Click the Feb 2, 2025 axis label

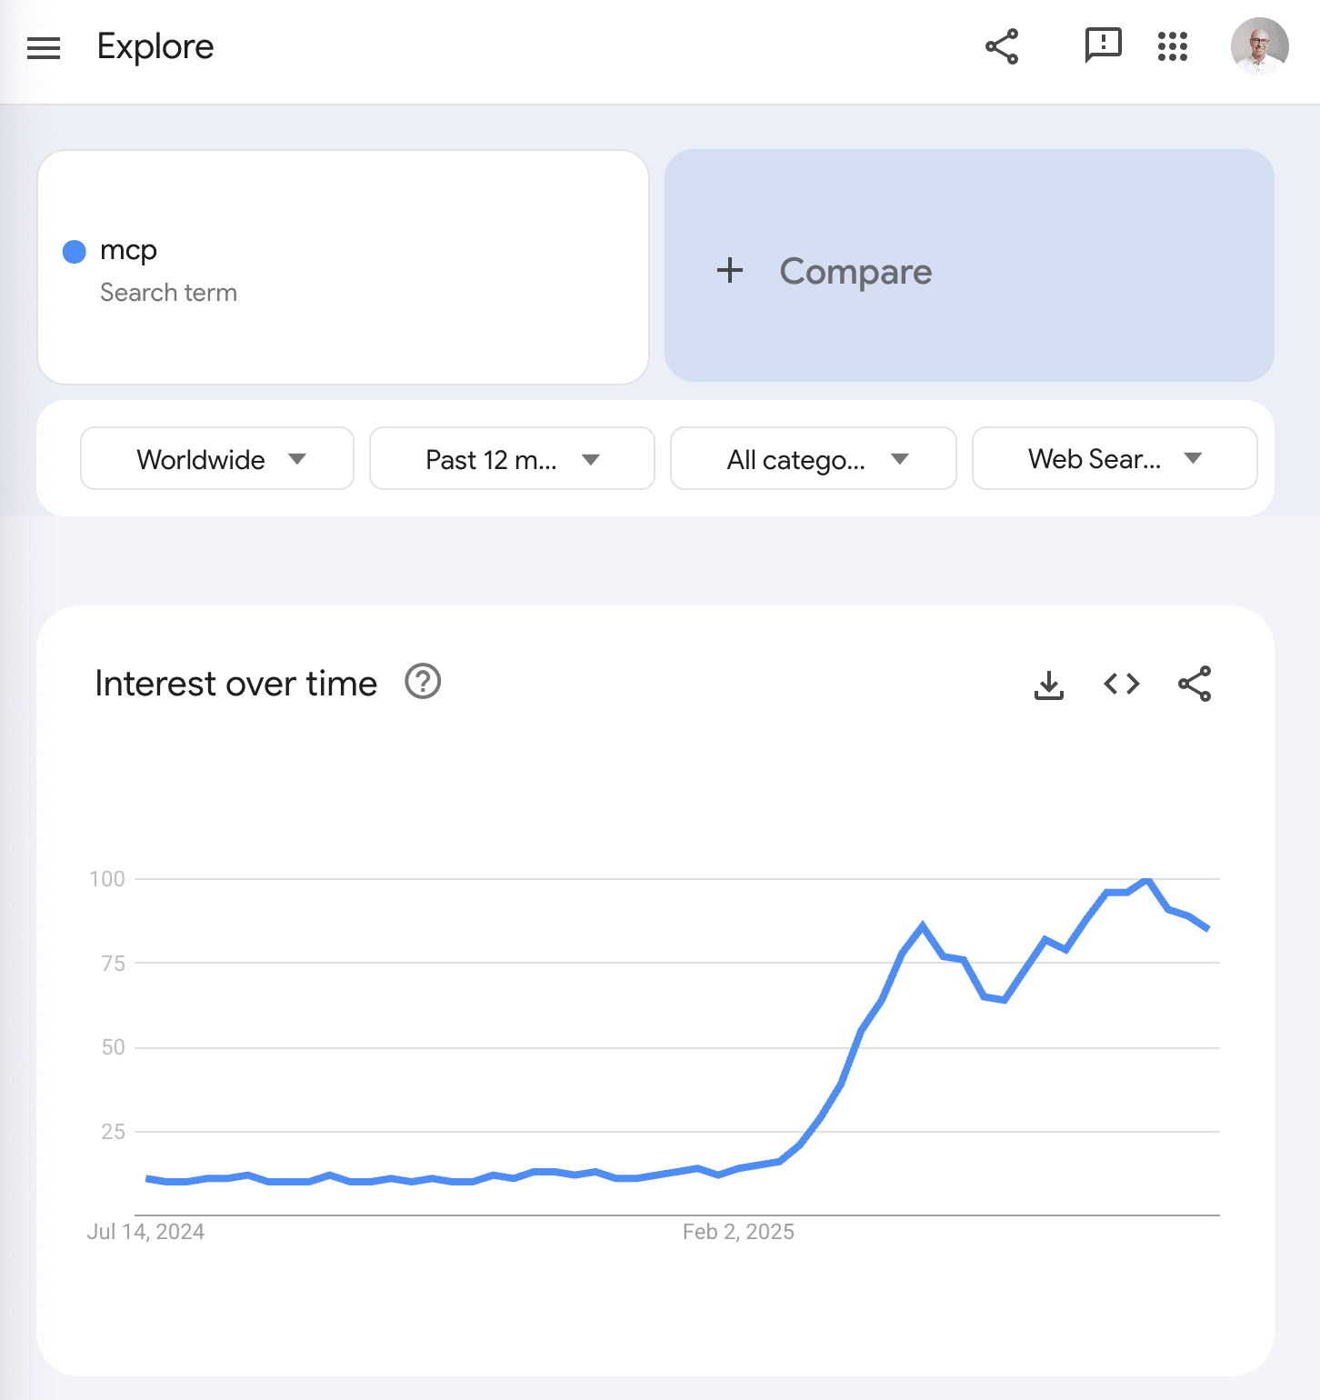(738, 1232)
